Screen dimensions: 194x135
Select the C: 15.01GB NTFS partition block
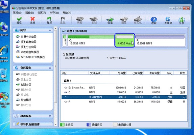coord(91,40)
